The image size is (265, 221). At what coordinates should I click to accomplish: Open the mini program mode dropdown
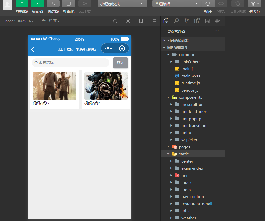tap(122, 4)
